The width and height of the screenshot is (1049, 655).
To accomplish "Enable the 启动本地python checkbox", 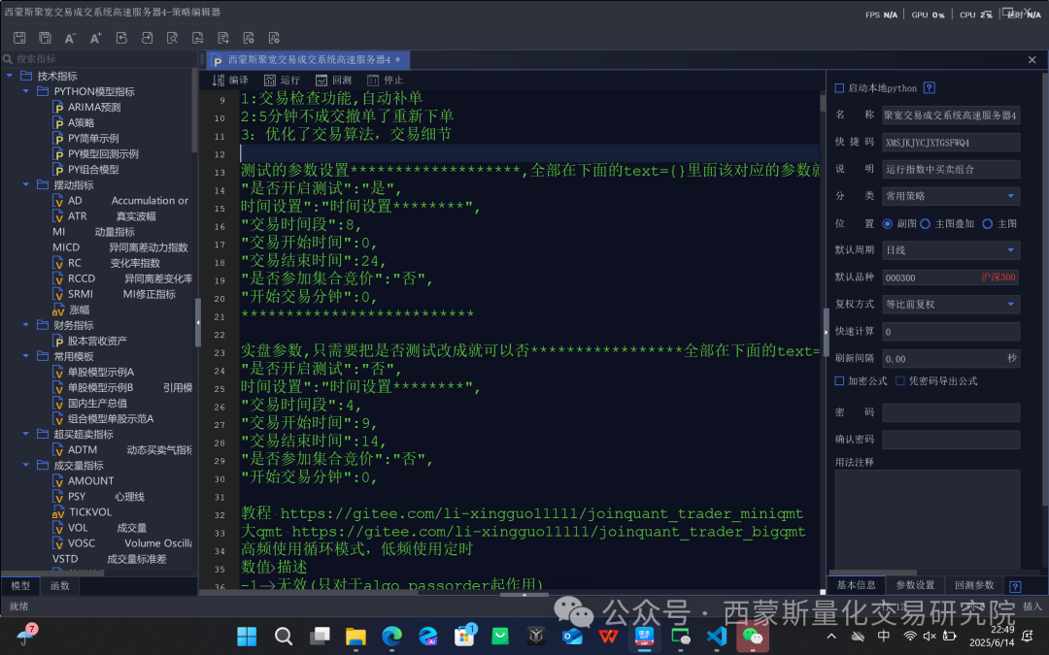I will (839, 88).
